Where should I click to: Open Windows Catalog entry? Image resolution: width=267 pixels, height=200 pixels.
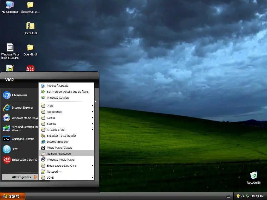(66, 98)
